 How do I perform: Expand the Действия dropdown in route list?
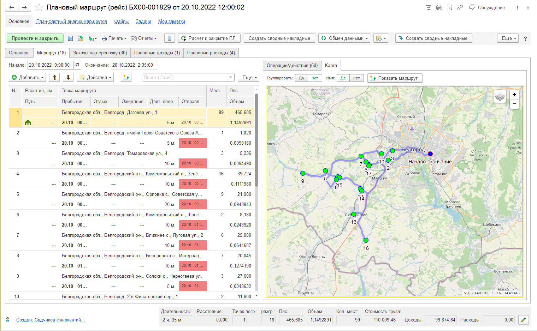(x=95, y=77)
